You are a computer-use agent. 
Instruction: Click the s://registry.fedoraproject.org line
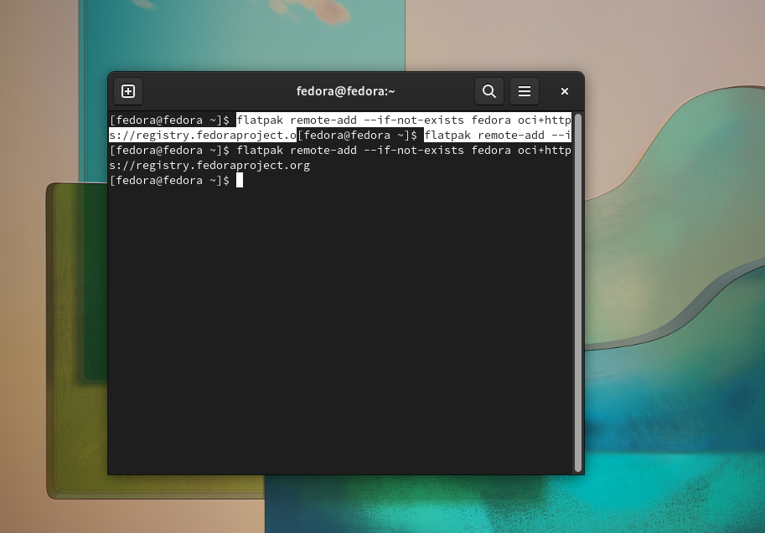tap(209, 165)
